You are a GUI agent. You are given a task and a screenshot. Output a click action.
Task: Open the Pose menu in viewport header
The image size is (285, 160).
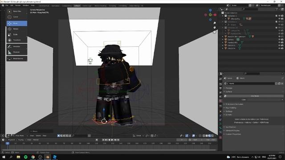click(x=45, y=136)
